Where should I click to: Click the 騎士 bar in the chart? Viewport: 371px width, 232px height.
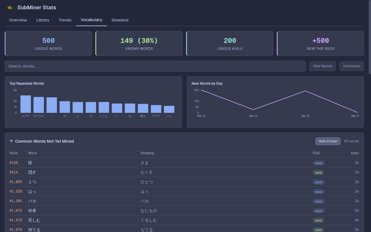click(143, 108)
